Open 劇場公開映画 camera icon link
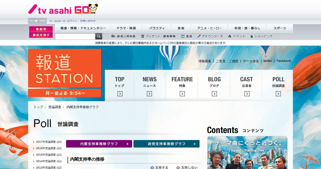321x169 pixels. [x=123, y=36]
